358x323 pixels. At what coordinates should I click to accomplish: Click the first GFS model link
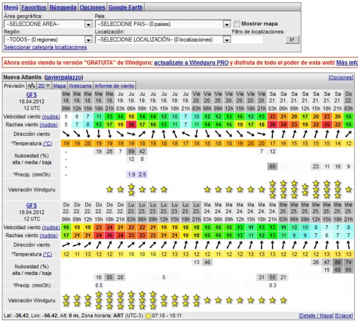pos(32,95)
